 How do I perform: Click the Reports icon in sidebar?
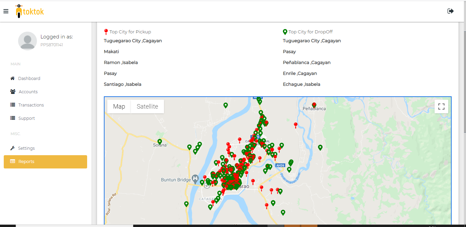(x=13, y=161)
